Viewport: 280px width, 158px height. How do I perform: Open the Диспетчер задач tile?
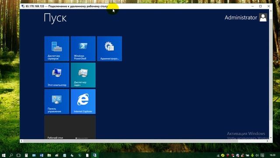tap(83, 75)
